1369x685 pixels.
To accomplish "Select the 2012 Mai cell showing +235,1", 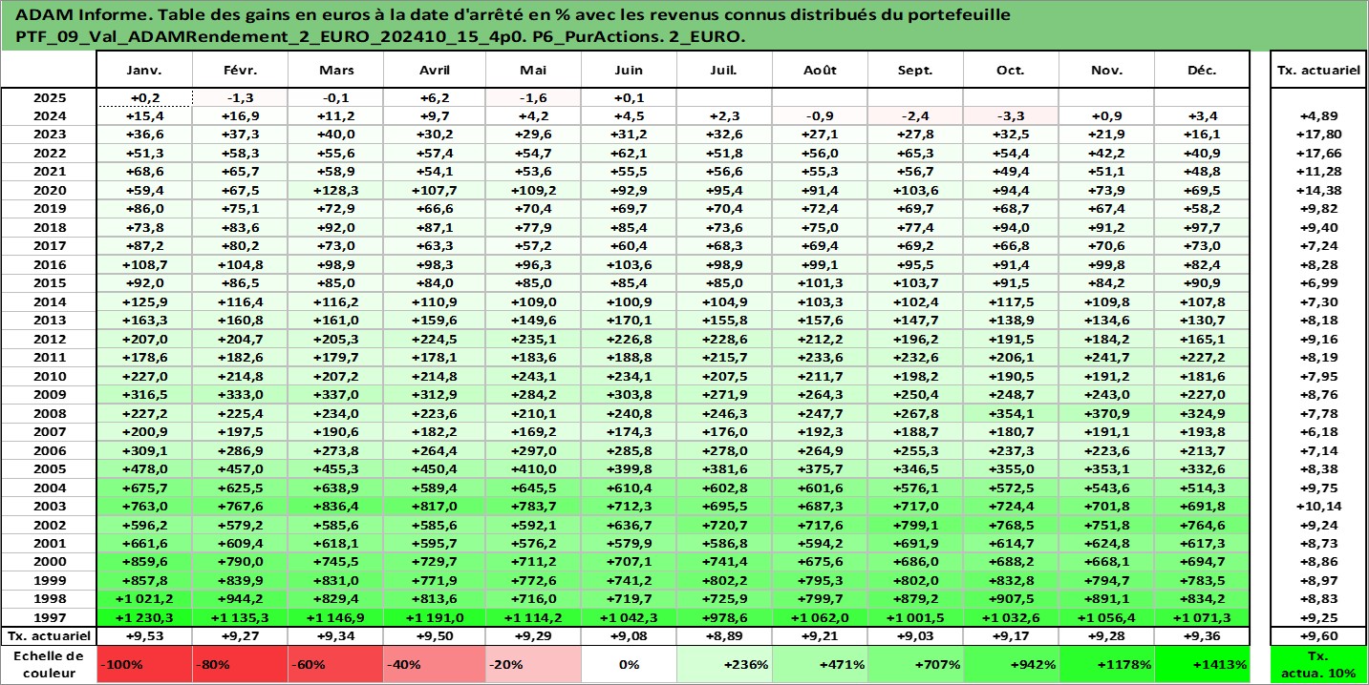I will coord(533,339).
